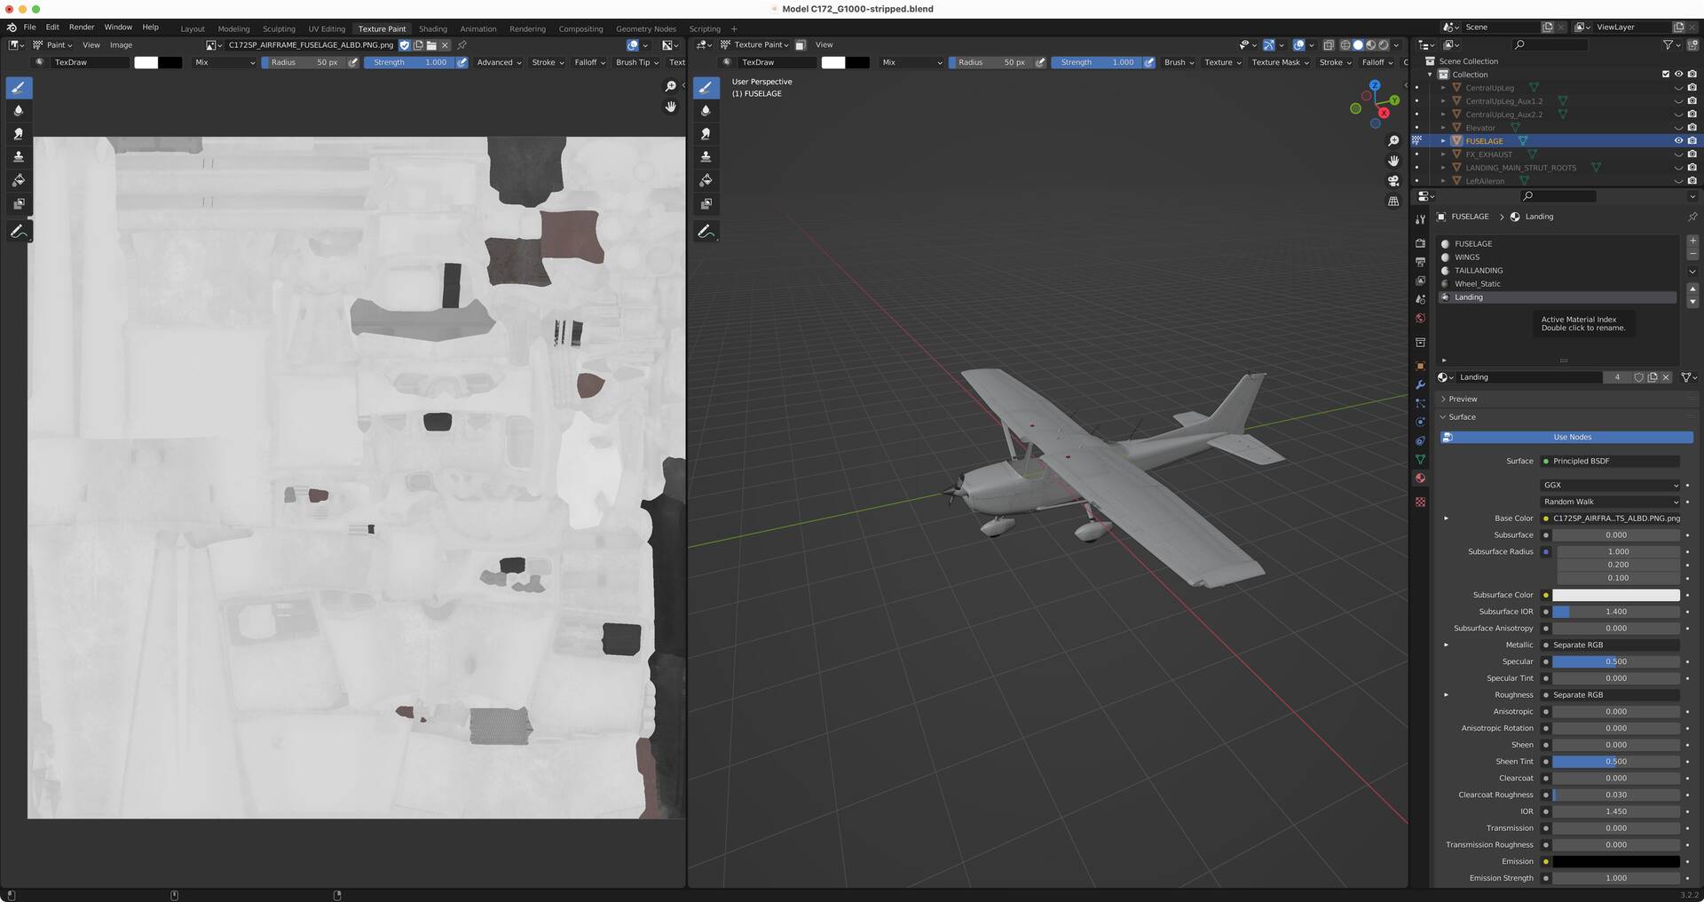Select the Mask tool in image editor
The width and height of the screenshot is (1704, 902).
19,204
